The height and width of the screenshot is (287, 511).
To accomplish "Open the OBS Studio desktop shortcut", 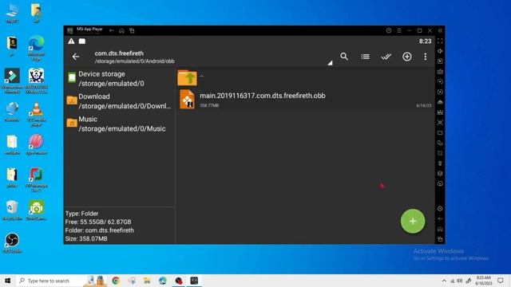I will click(12, 242).
